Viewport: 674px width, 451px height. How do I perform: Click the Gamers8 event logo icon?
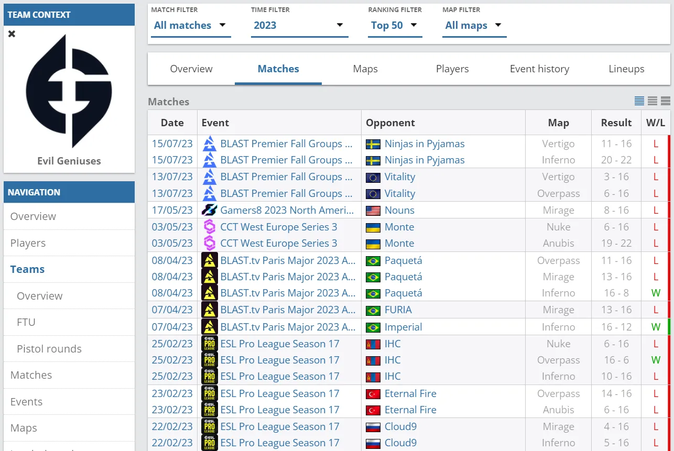(x=210, y=211)
